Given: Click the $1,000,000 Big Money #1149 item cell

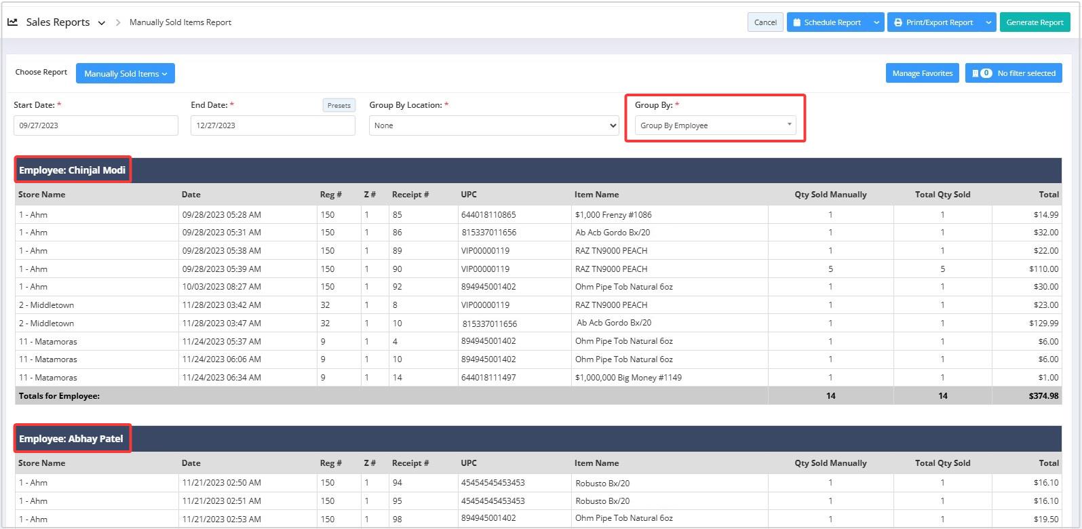Looking at the screenshot, I should [x=628, y=378].
